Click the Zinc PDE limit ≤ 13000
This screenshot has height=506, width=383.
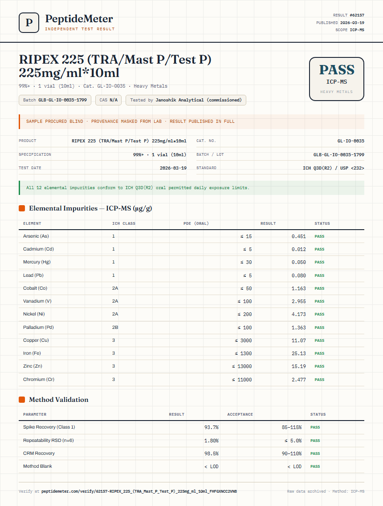click(241, 366)
